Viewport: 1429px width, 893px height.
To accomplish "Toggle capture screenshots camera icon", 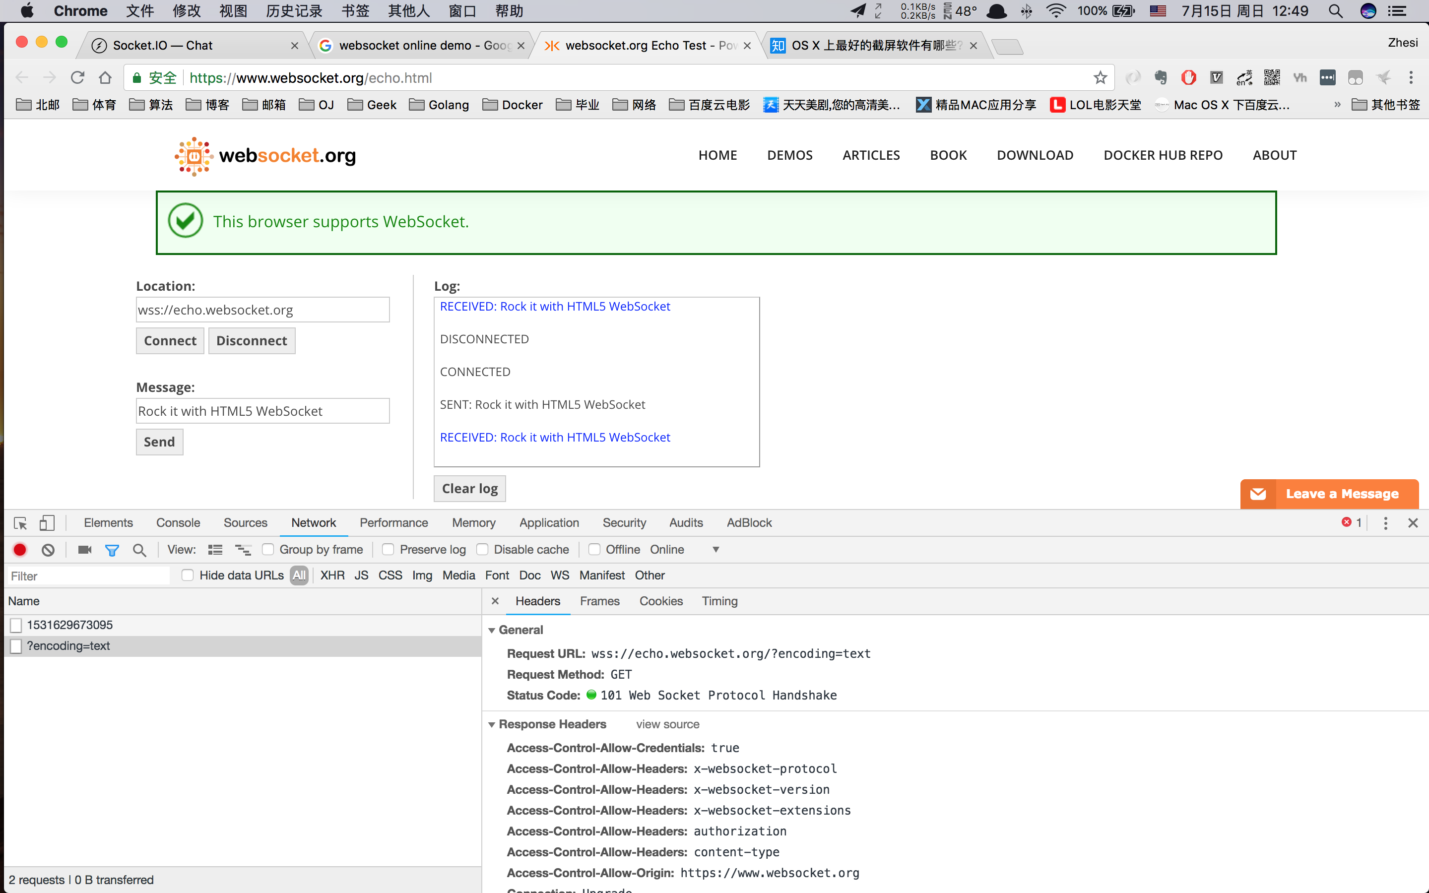I will pos(84,550).
